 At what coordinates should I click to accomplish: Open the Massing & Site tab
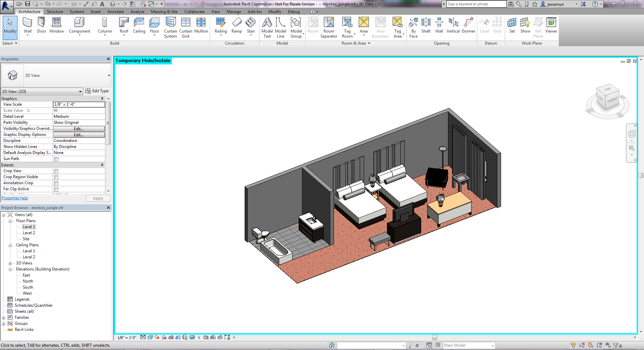pos(164,12)
